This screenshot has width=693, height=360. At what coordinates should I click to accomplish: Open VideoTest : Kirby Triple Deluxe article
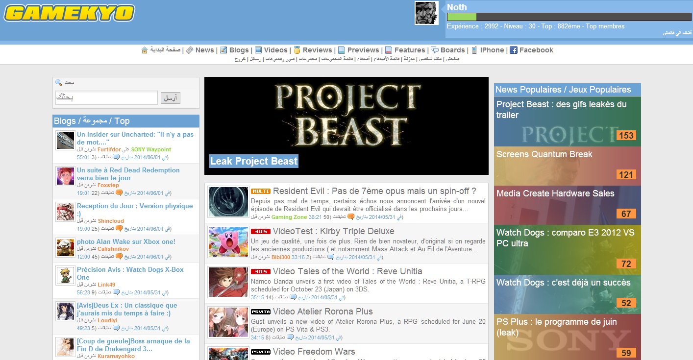[334, 231]
